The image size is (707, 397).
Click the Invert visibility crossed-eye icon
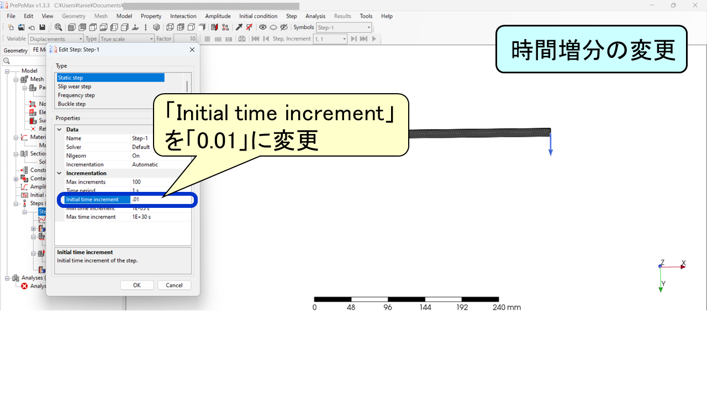[284, 27]
